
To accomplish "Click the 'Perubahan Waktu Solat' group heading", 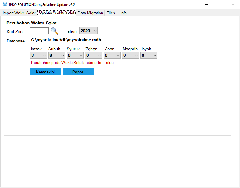I will 32,23.
